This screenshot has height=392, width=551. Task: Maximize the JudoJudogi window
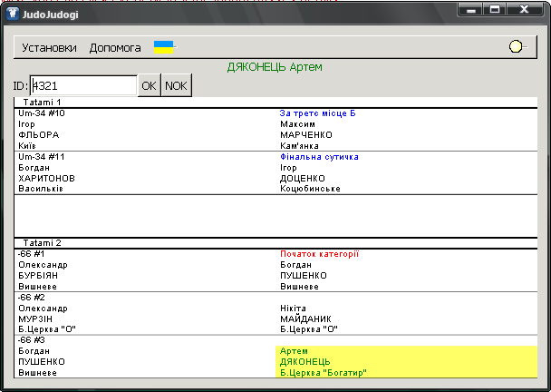[495, 10]
